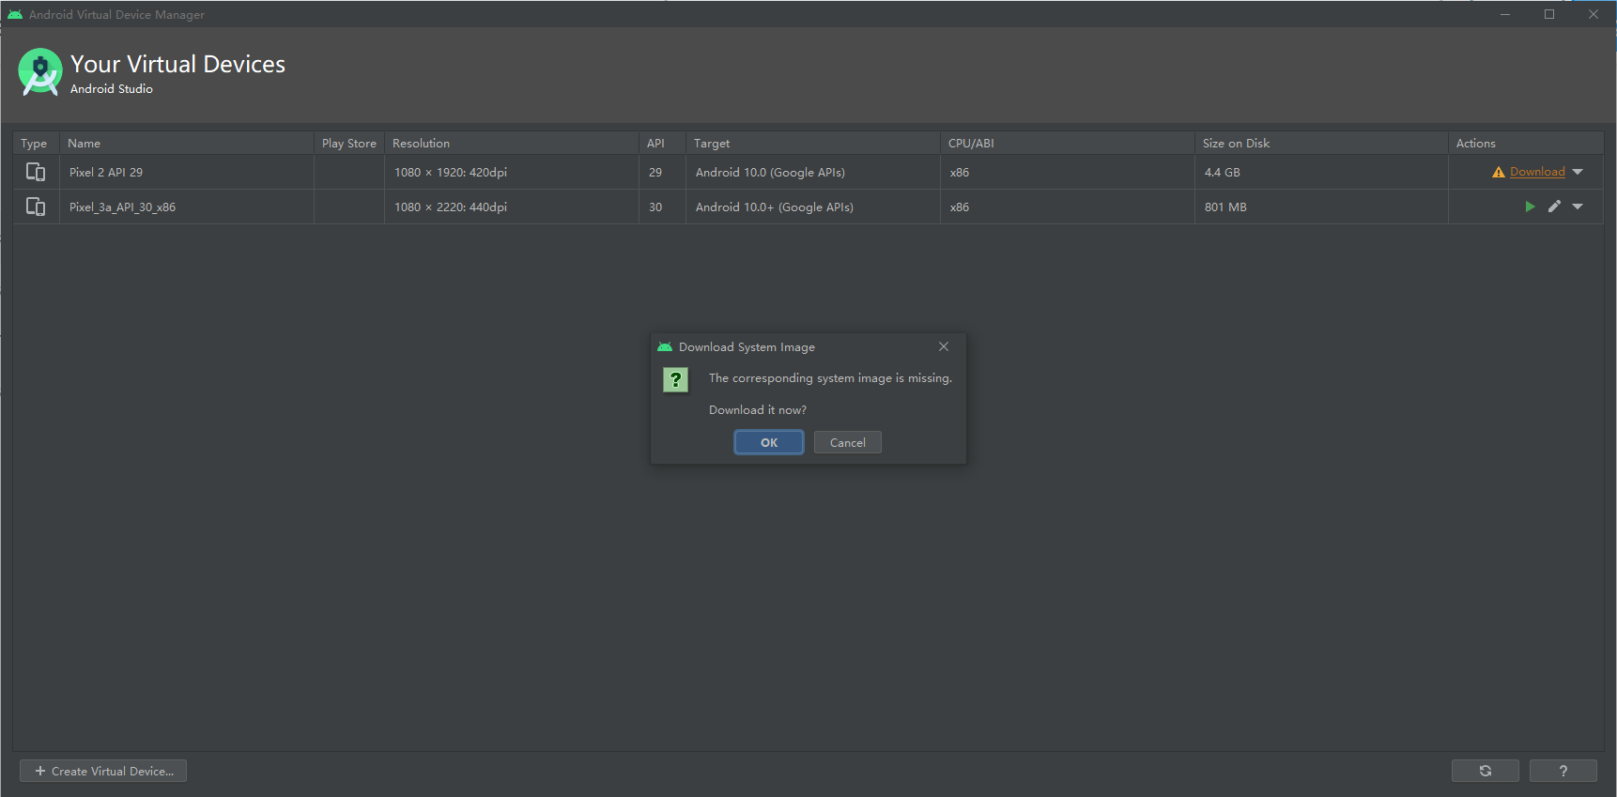Click the Download link for Pixel 2 API 29
This screenshot has height=797, width=1617.
coord(1537,172)
